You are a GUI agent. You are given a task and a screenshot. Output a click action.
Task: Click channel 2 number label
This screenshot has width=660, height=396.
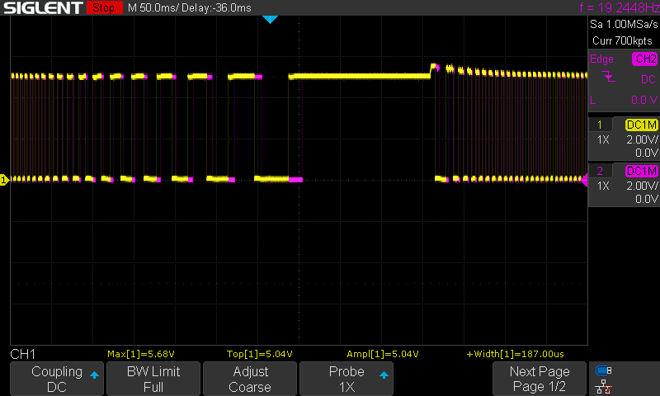click(x=600, y=171)
